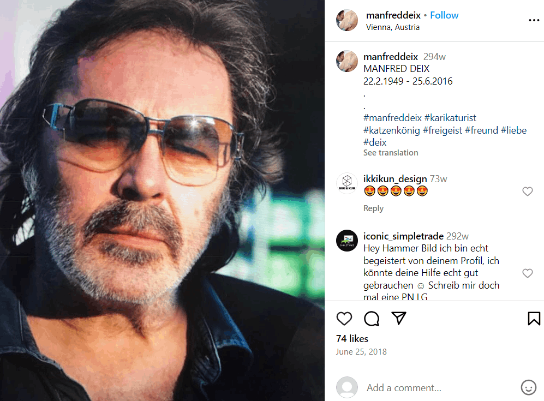Open the #katzenkönig hashtag
The width and height of the screenshot is (544, 401).
click(x=391, y=130)
